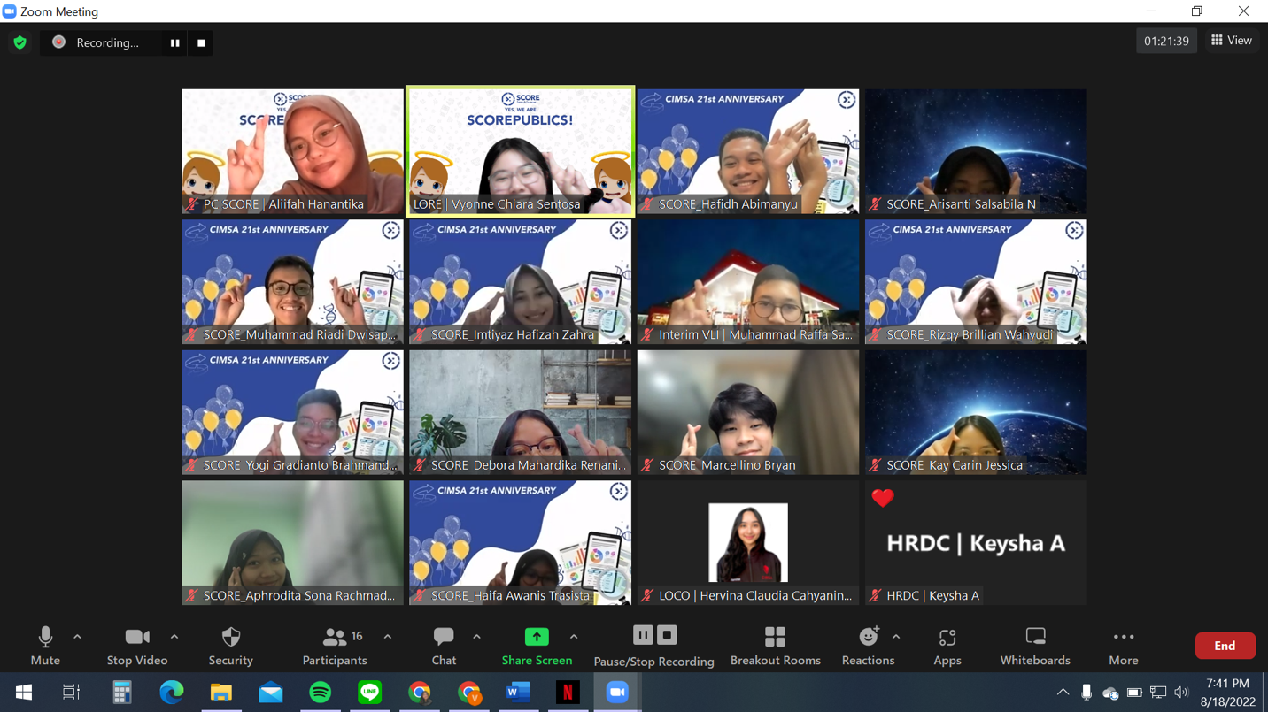This screenshot has height=712, width=1268.
Task: Select video tile of Aliifah Hanantika
Action: [x=292, y=151]
